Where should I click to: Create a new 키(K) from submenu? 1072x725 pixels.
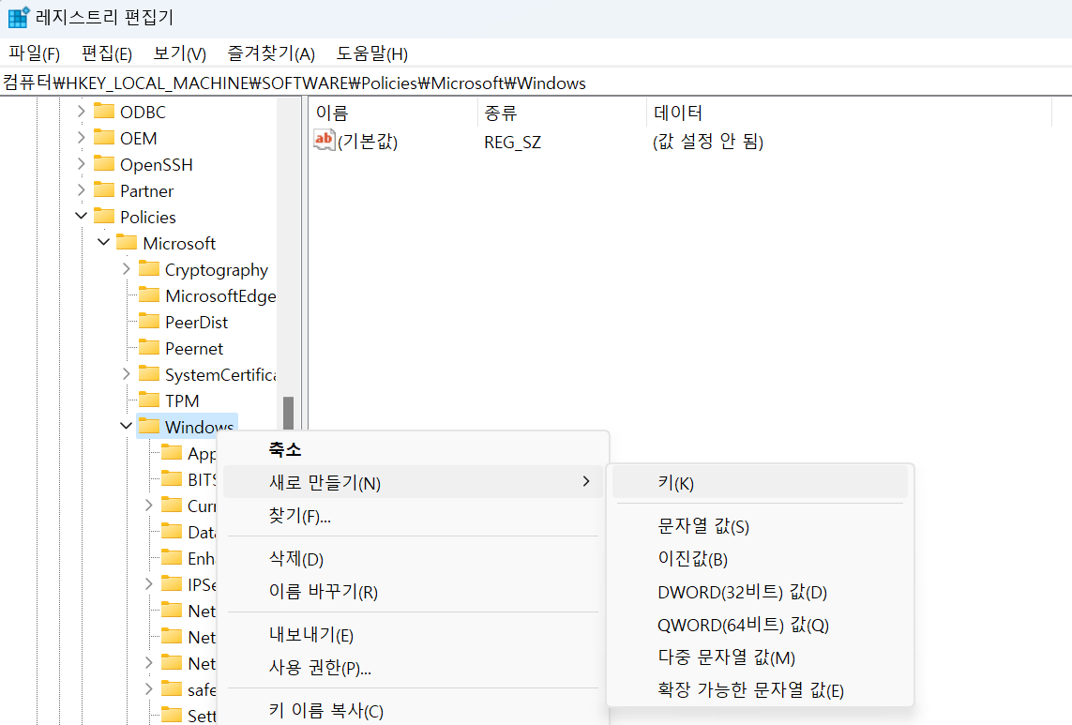click(x=761, y=482)
